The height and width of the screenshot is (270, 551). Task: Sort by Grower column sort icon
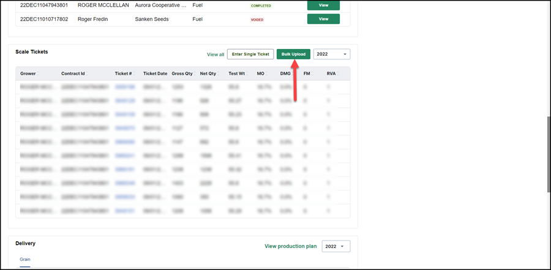[37, 74]
